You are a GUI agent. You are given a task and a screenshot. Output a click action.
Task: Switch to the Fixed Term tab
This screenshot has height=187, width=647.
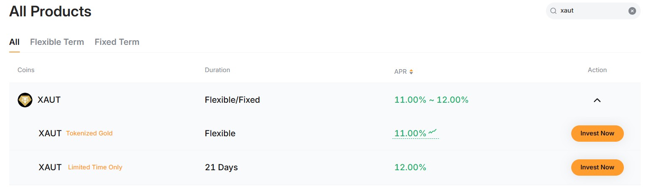coord(117,42)
